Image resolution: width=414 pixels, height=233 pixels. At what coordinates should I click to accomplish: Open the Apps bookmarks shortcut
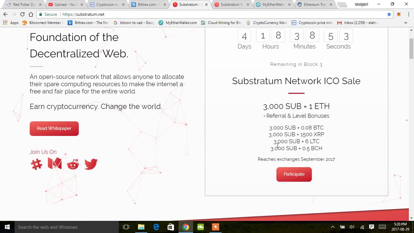[x=11, y=23]
